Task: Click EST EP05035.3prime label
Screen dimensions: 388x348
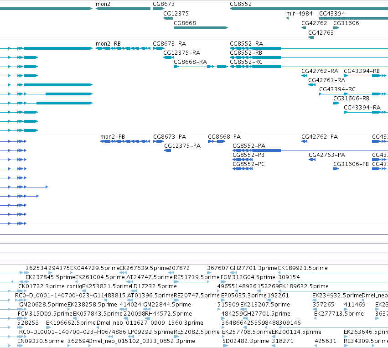Action: coord(244,296)
